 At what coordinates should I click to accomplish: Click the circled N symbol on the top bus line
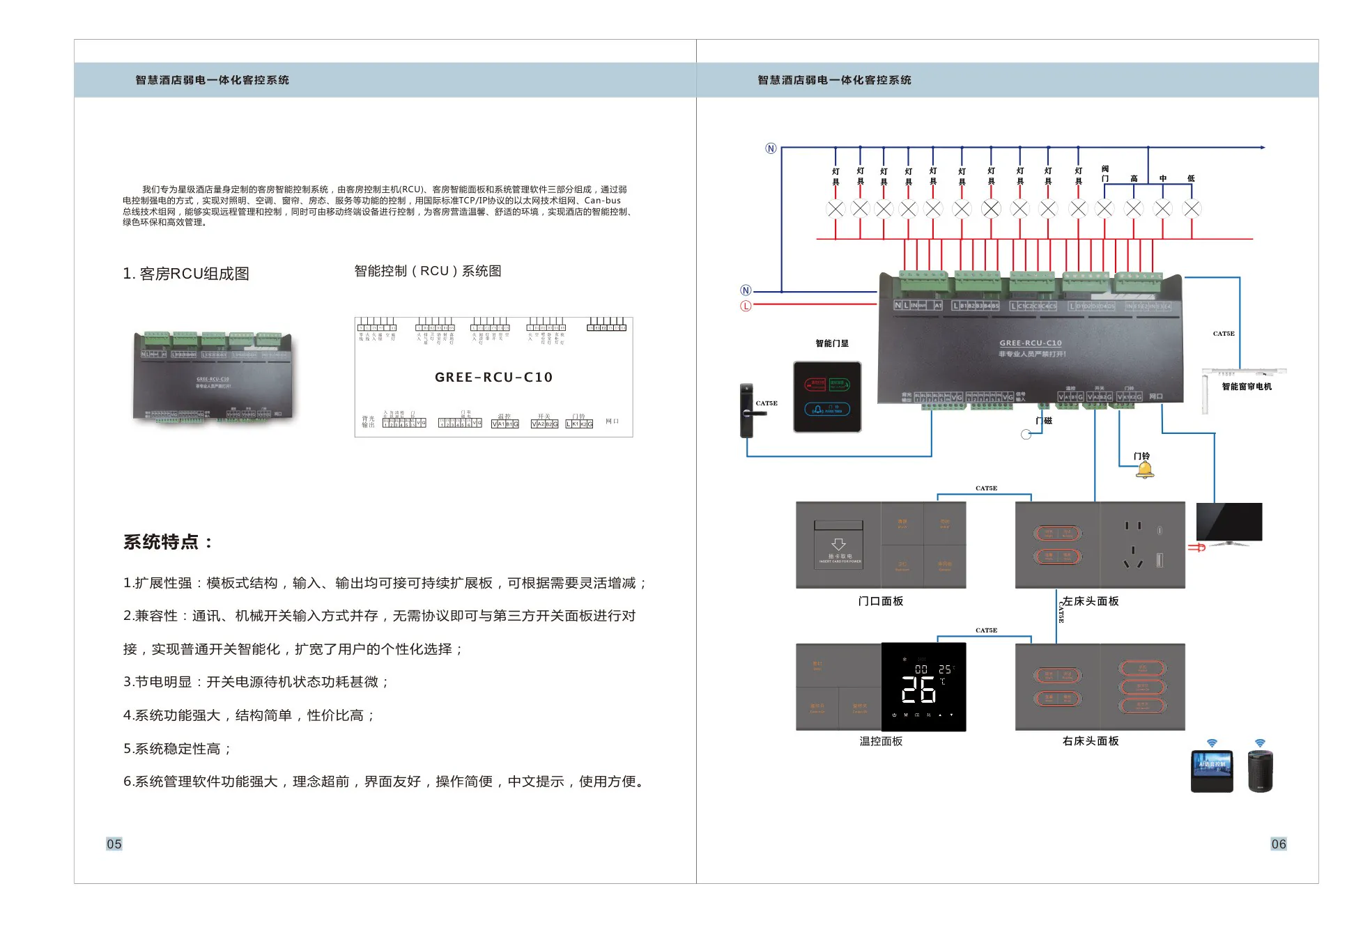(771, 148)
